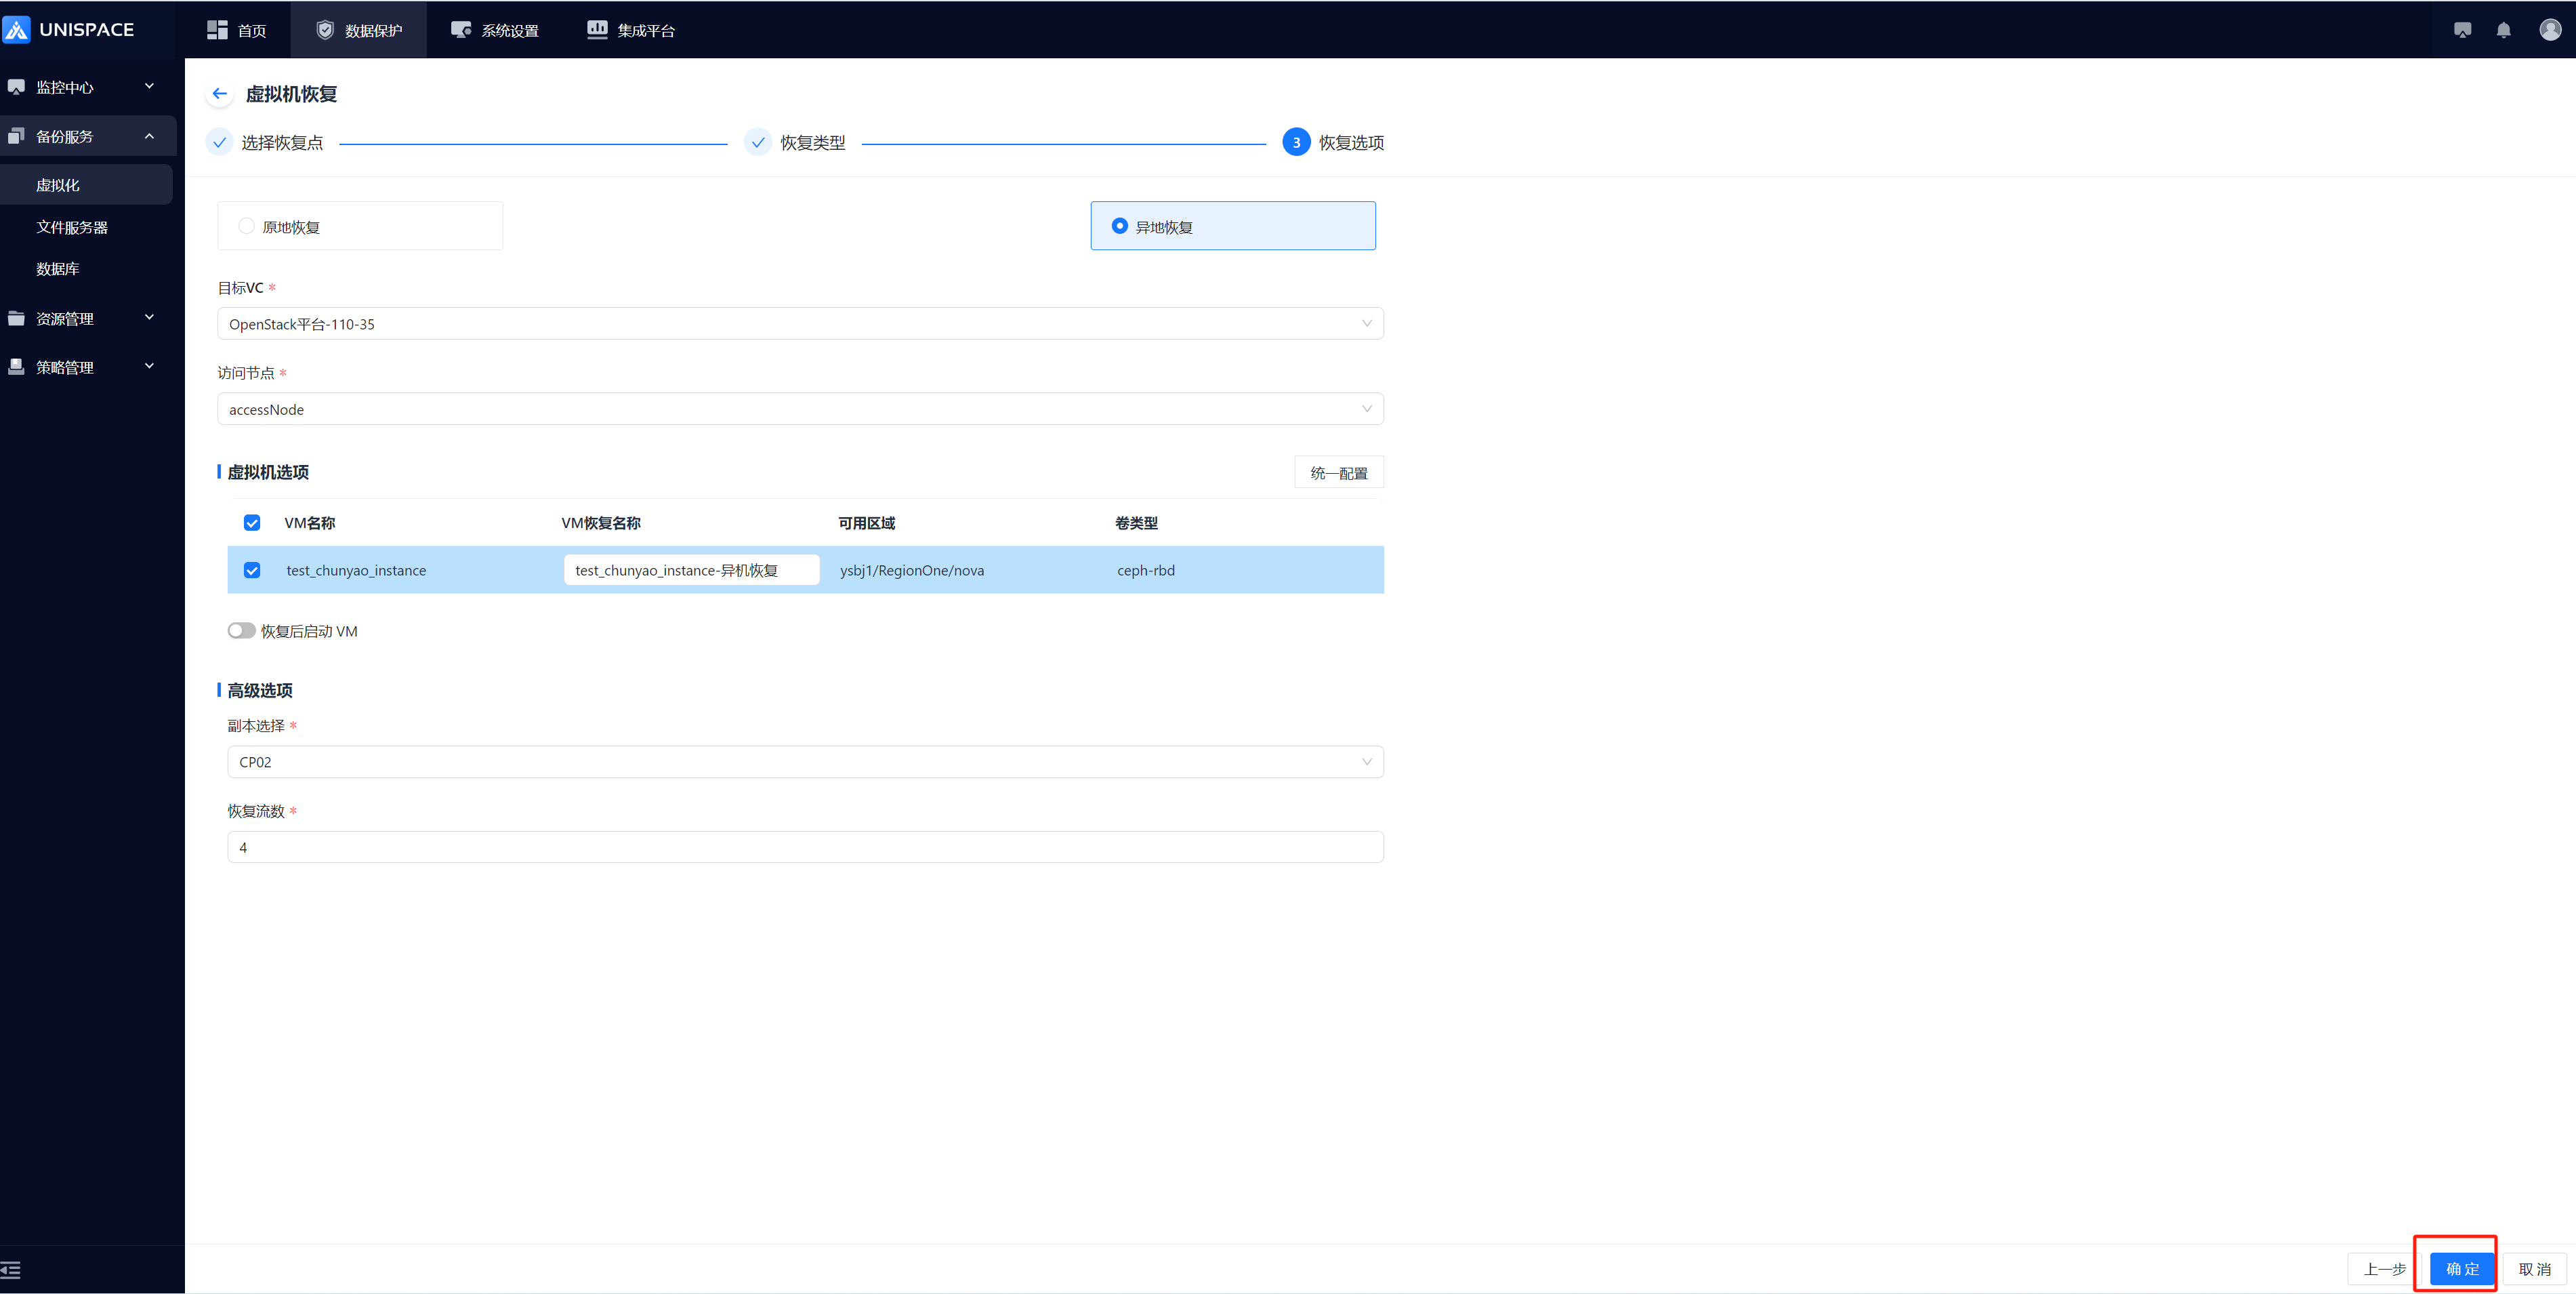2576x1294 pixels.
Task: Click the 监控中心 monitor icon
Action: [x=16, y=87]
